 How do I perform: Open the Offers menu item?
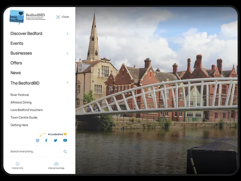point(16,63)
